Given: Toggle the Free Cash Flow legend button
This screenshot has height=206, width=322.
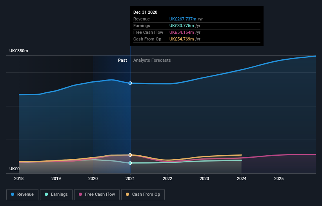Looking at the screenshot, I should (97, 195).
